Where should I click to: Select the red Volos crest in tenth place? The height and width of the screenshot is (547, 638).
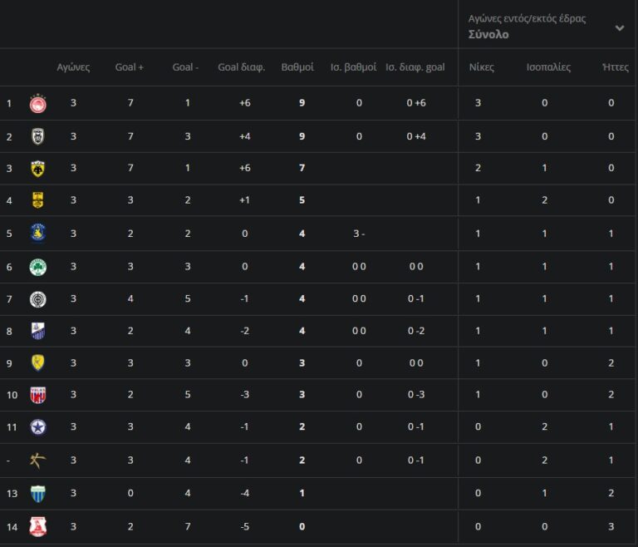point(37,395)
